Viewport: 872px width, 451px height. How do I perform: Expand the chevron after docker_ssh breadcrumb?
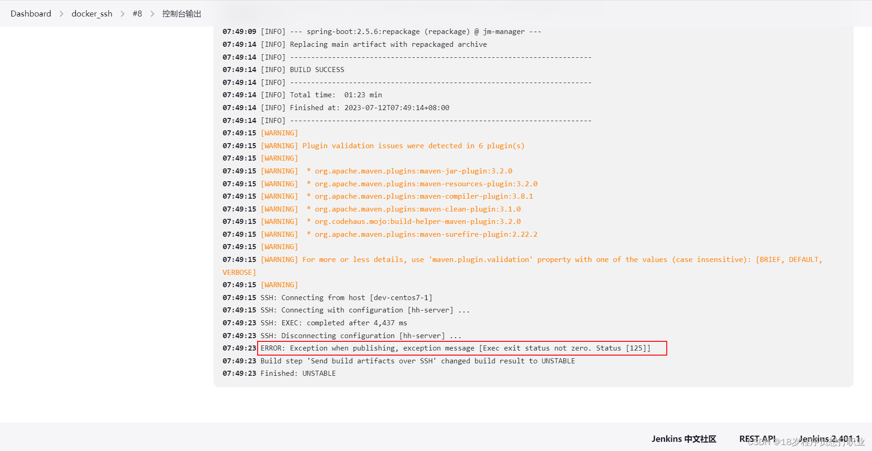(123, 14)
